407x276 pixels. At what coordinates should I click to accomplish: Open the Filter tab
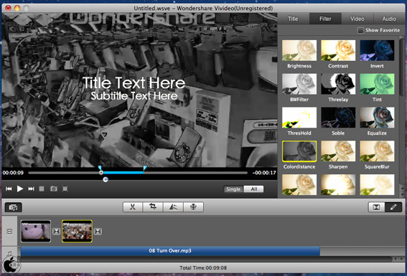click(x=325, y=19)
